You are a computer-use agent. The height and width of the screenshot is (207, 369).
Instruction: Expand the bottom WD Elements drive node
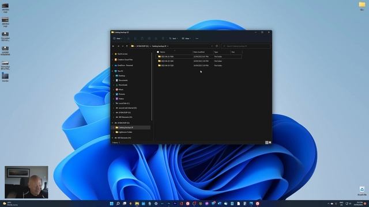[112, 138]
